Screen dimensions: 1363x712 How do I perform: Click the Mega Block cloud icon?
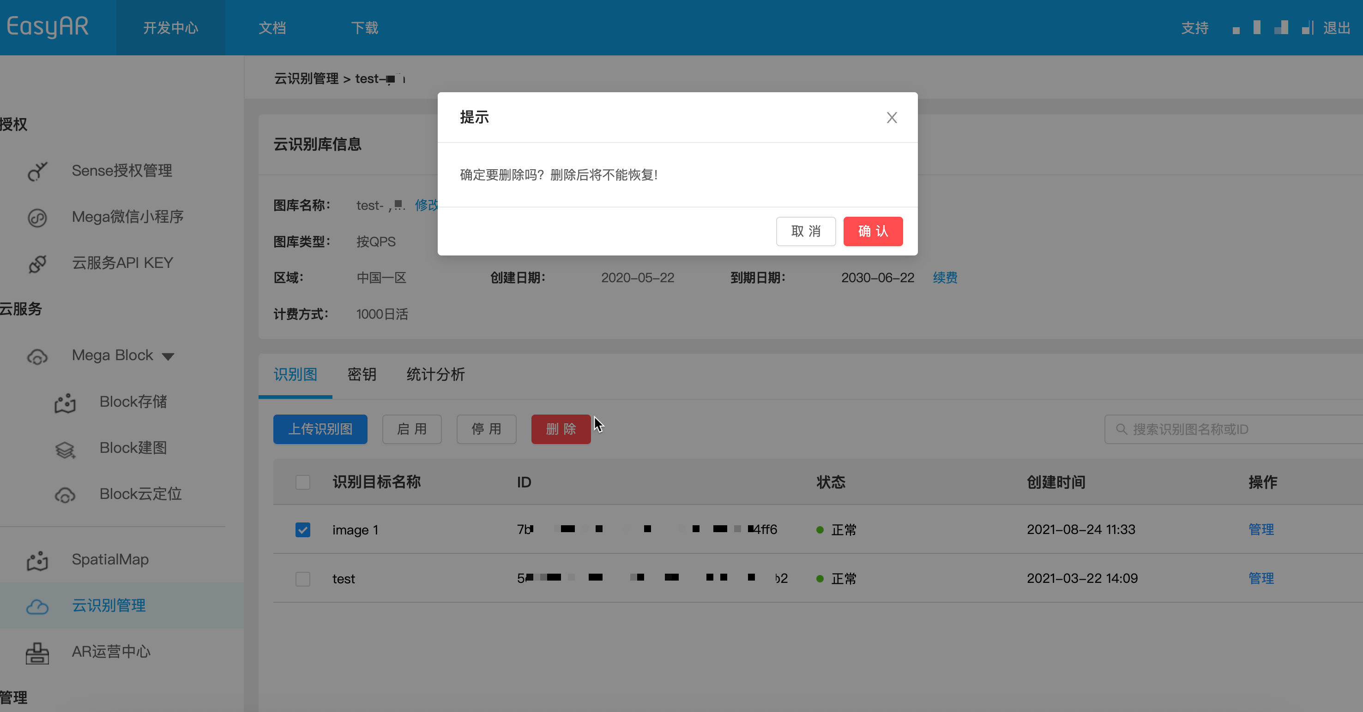click(37, 356)
